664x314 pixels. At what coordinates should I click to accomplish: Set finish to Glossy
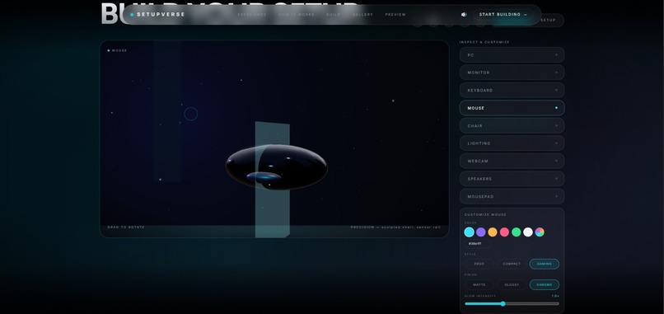tap(512, 285)
